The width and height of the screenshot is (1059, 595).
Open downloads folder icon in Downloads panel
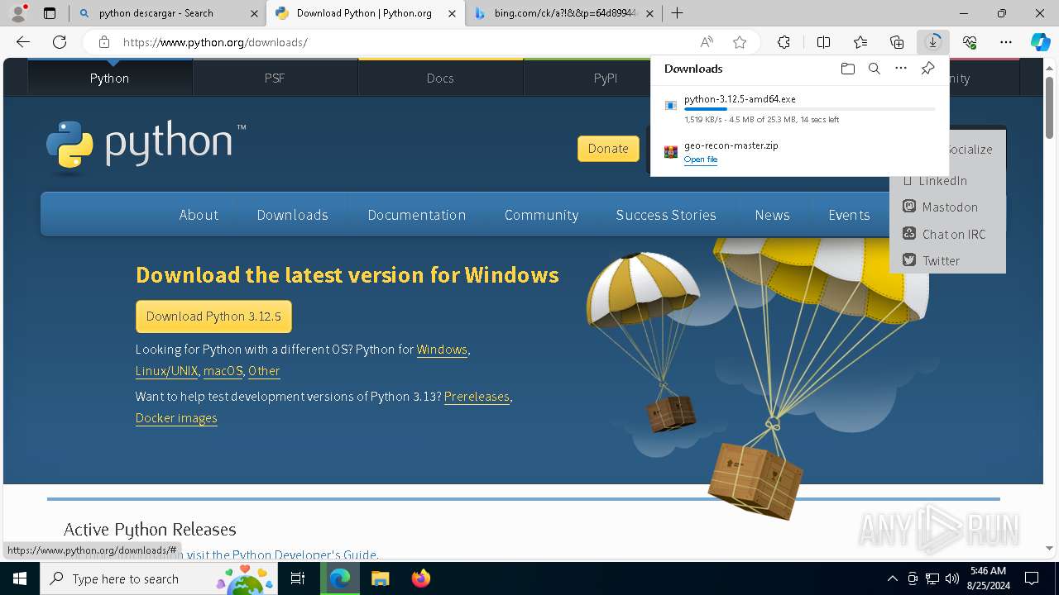point(847,69)
